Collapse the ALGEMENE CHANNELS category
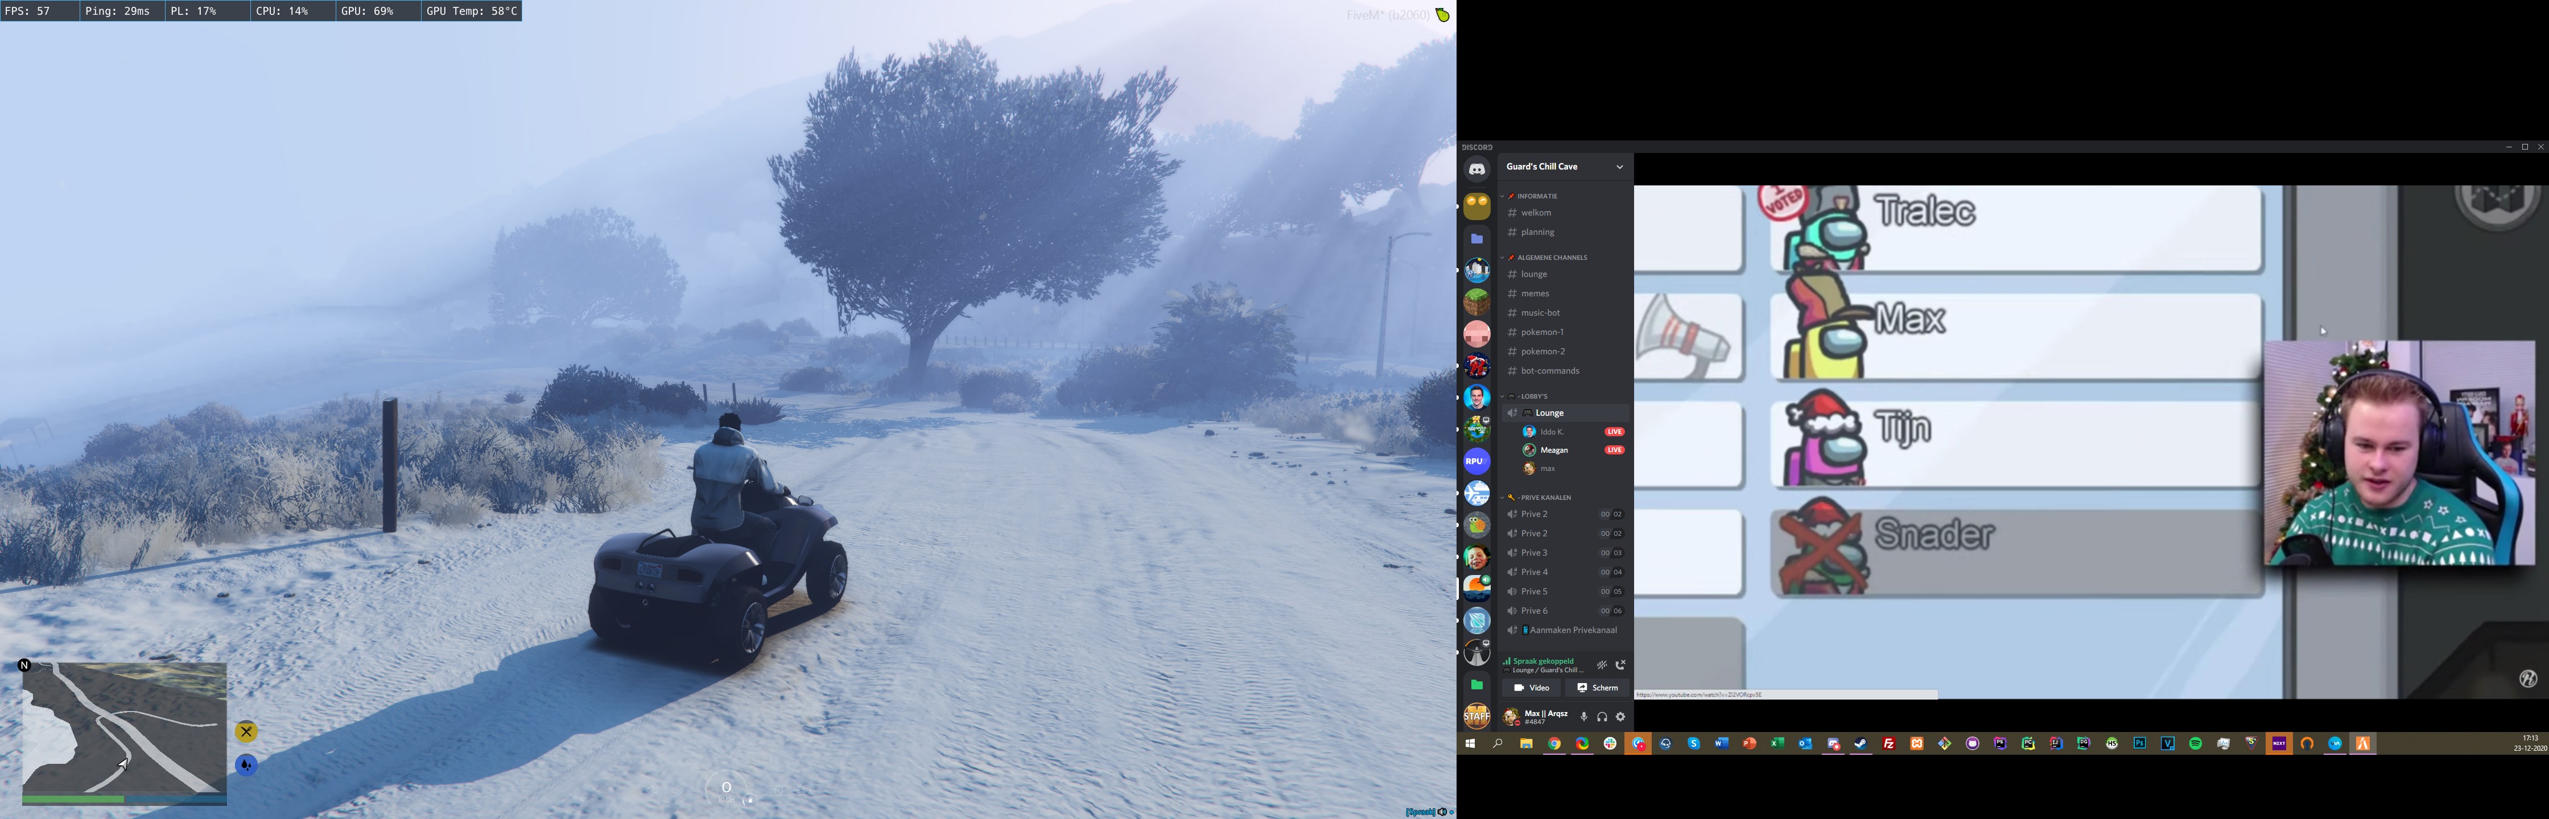Screen dimensions: 2549x819 coord(1552,257)
